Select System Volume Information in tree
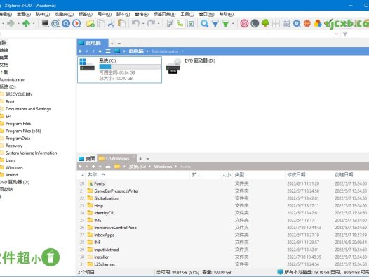This screenshot has width=369, height=277. [x=31, y=153]
